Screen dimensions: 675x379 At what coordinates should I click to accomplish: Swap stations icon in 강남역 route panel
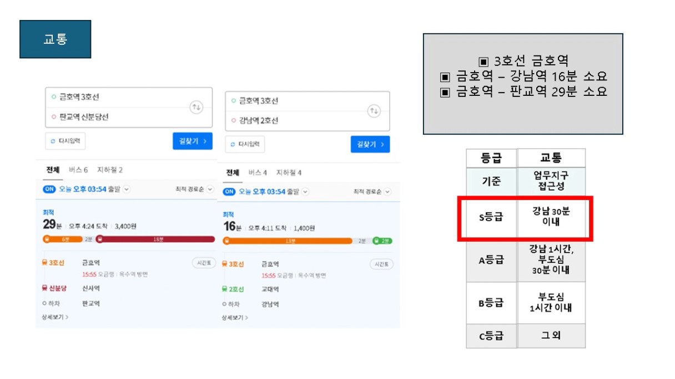(x=374, y=111)
